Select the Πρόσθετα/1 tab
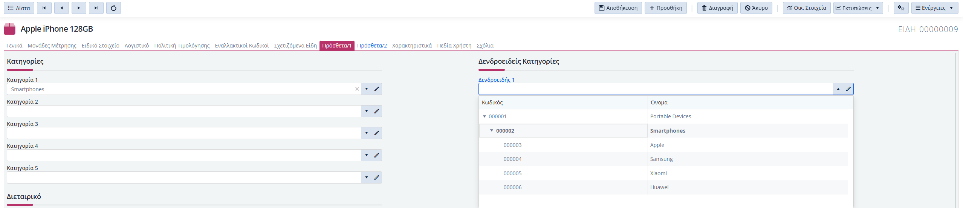The image size is (963, 208). click(337, 46)
